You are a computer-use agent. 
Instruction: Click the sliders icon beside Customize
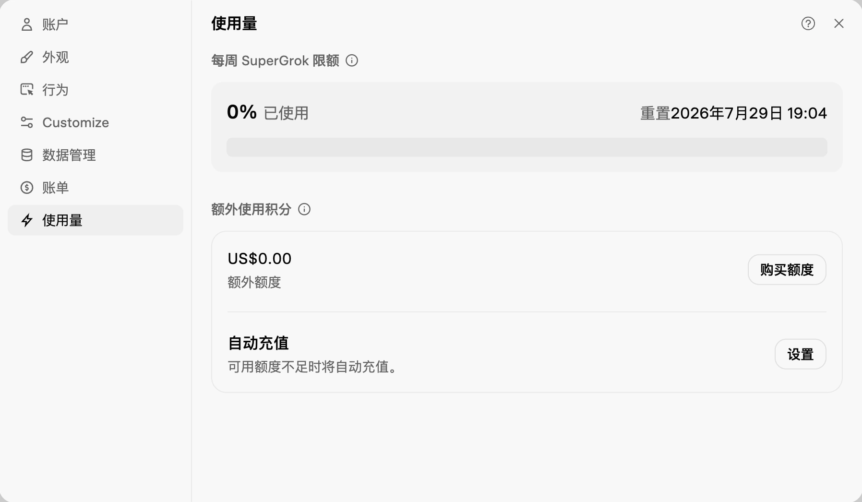(27, 122)
